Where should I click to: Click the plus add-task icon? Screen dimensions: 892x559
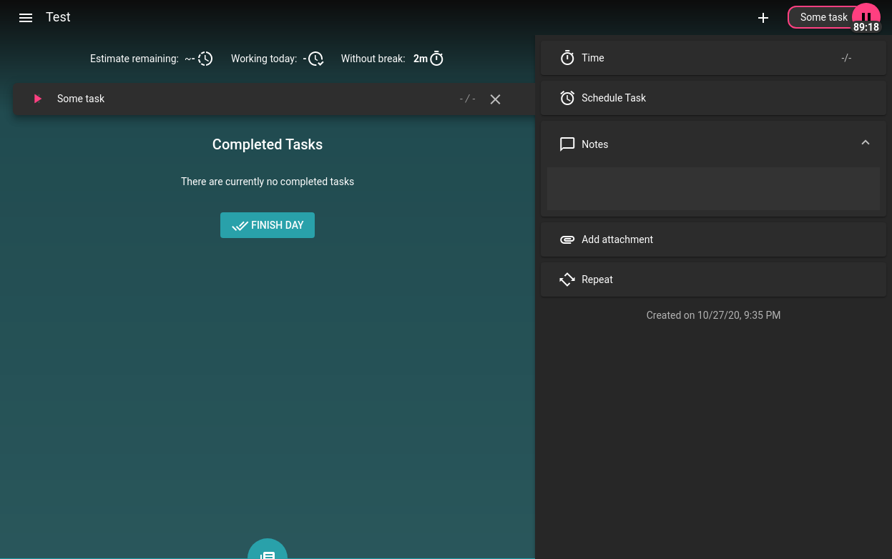pyautogui.click(x=763, y=18)
